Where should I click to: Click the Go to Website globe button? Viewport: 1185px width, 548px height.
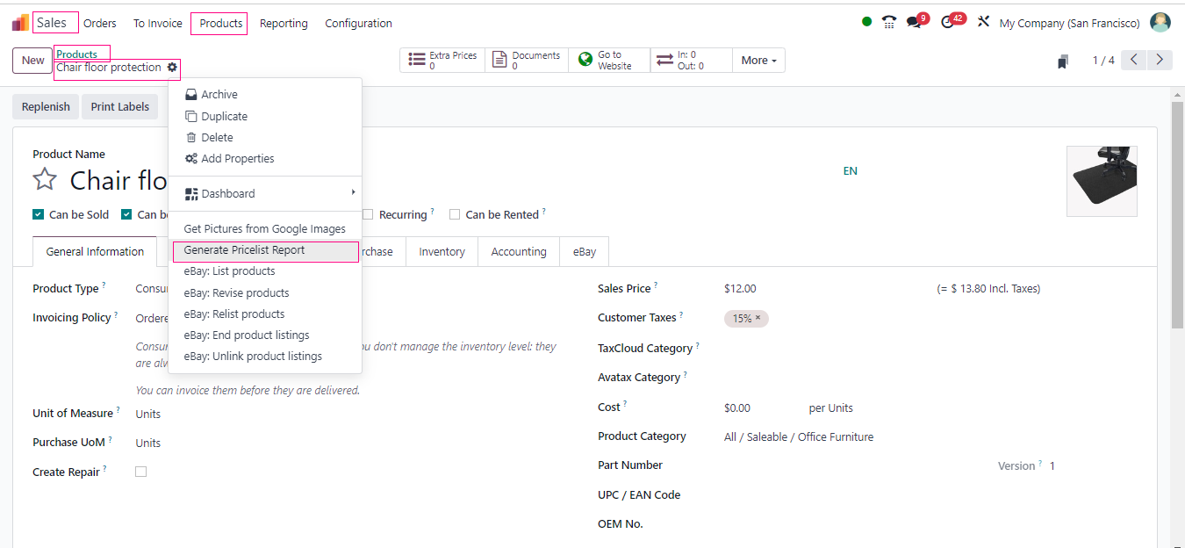coord(608,60)
